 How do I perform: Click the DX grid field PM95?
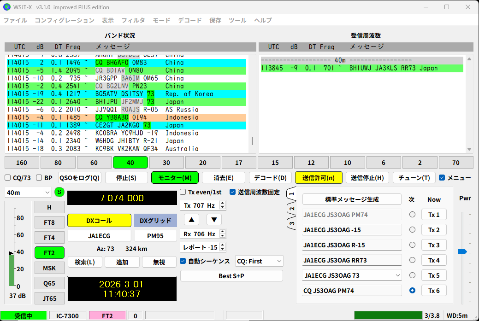tap(155, 236)
